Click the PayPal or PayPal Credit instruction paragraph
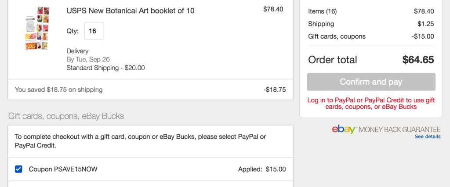 click(140, 141)
